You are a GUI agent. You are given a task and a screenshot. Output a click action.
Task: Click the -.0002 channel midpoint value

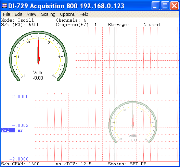[20, 126]
